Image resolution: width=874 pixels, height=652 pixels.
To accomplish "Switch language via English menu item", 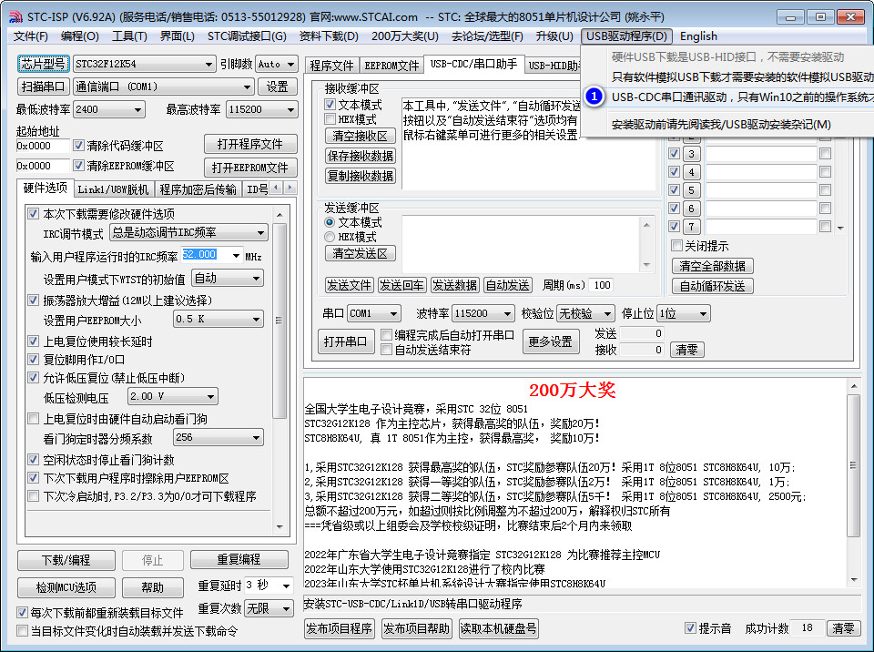I will 698,36.
